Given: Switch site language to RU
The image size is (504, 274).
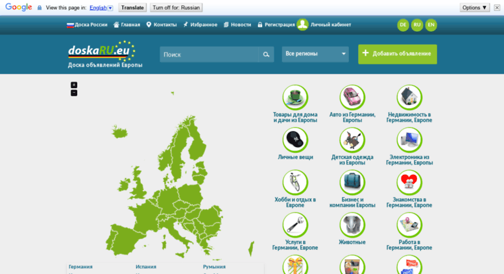Looking at the screenshot, I should click(417, 25).
